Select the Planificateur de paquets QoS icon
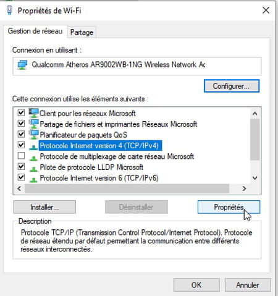This screenshot has width=278, height=296. click(33, 134)
